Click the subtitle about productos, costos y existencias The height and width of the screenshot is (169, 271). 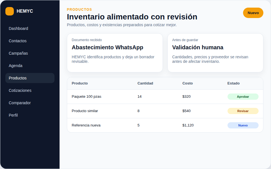(x=122, y=25)
